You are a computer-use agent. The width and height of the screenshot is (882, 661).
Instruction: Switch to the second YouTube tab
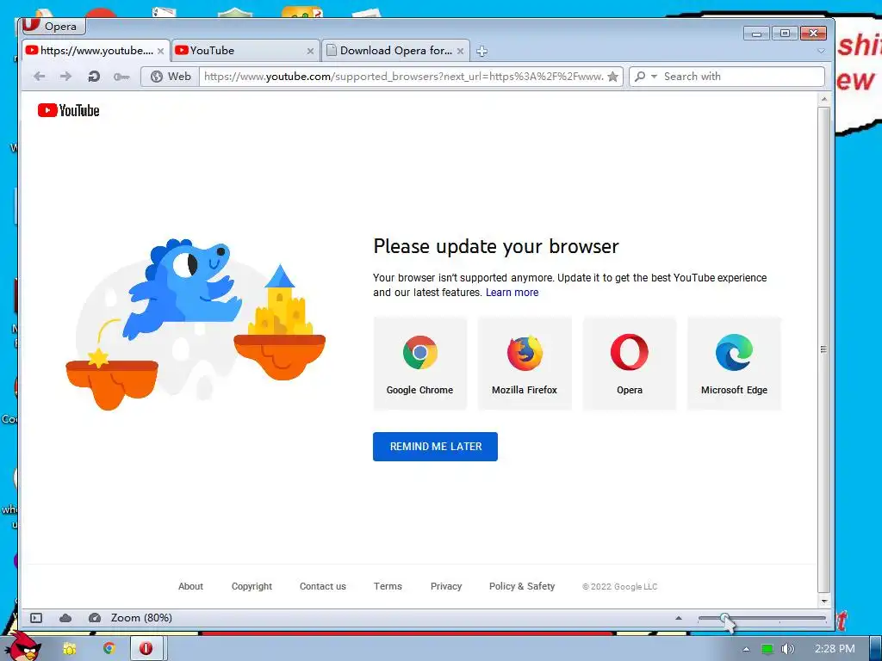tap(245, 51)
